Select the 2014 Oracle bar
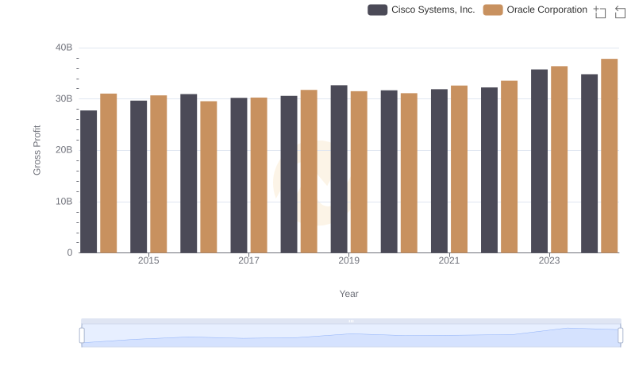Image resolution: width=635 pixels, height=366 pixels. pos(109,173)
